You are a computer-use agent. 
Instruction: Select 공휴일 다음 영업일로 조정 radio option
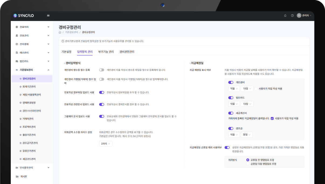248,164
